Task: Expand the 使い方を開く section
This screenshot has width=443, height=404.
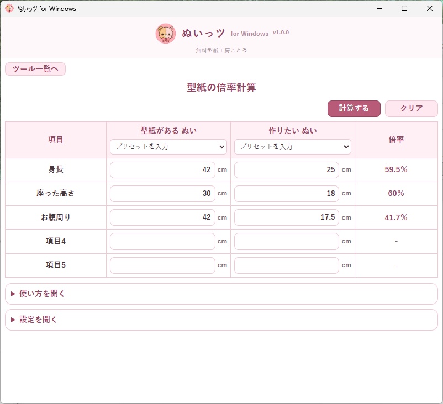Action: [x=221, y=294]
